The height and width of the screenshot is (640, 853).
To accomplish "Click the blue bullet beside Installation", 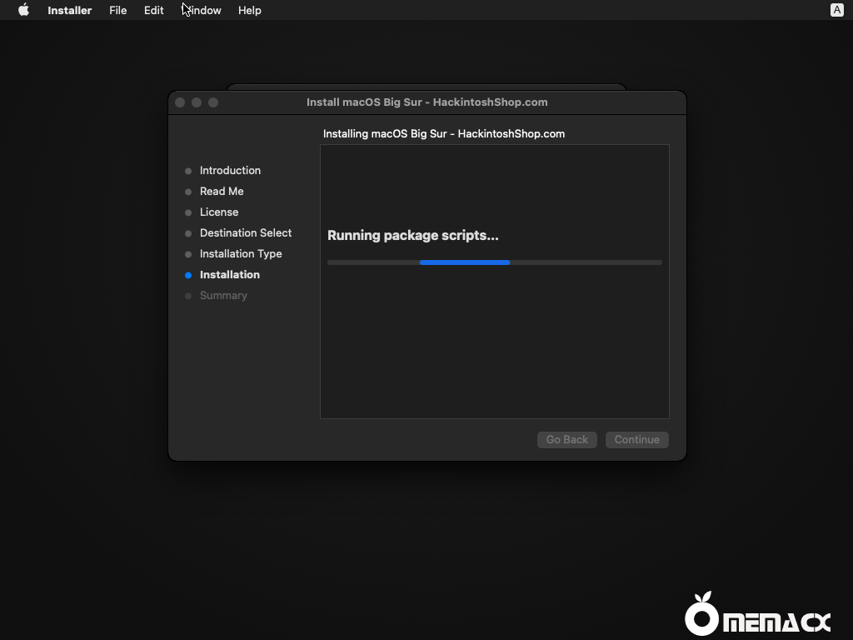I will (x=188, y=274).
